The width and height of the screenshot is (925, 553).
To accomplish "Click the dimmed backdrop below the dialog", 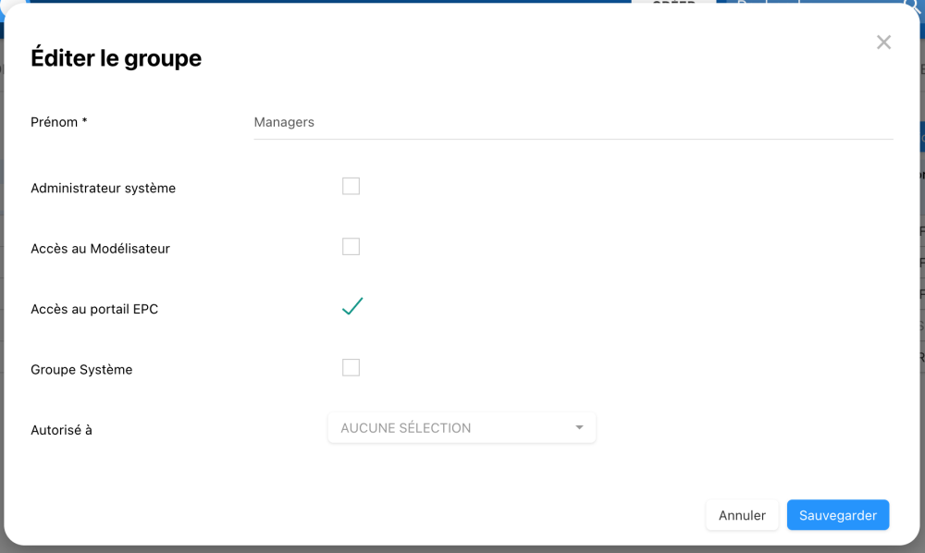I will pos(462,549).
